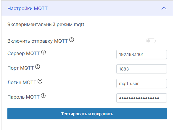
Task: Click the Экспериментальный режим mqtt description text
Action: [x=46, y=24]
